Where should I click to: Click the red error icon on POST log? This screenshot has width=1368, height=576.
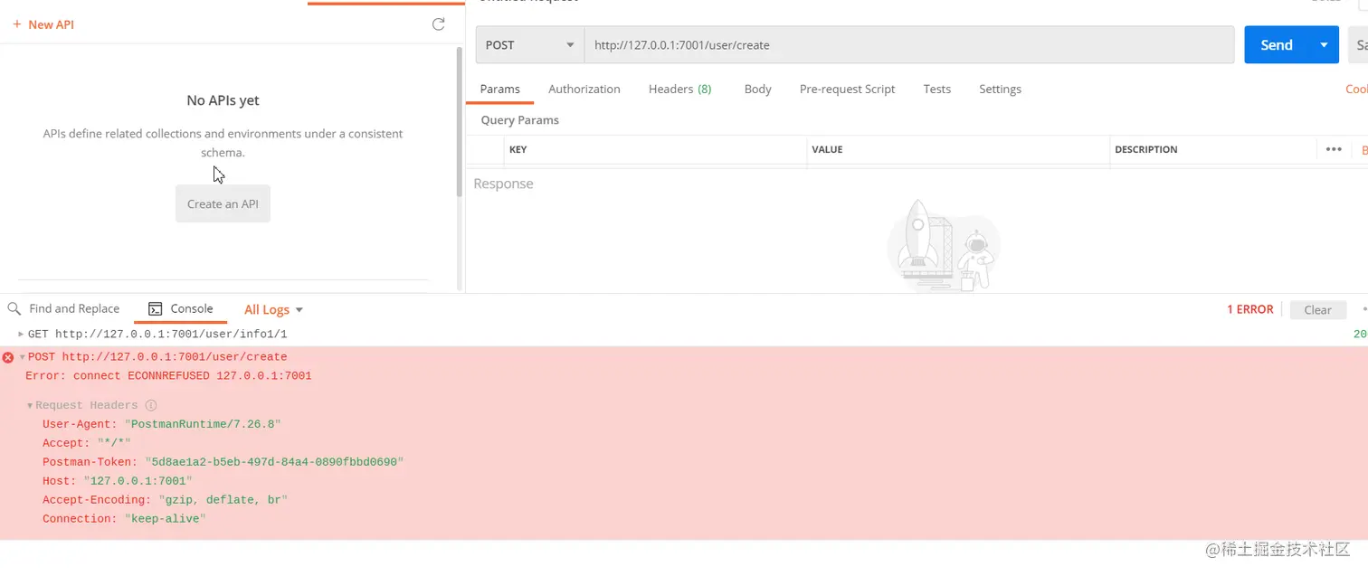pos(8,357)
